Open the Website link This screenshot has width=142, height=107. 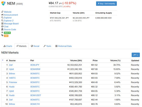(8, 12)
